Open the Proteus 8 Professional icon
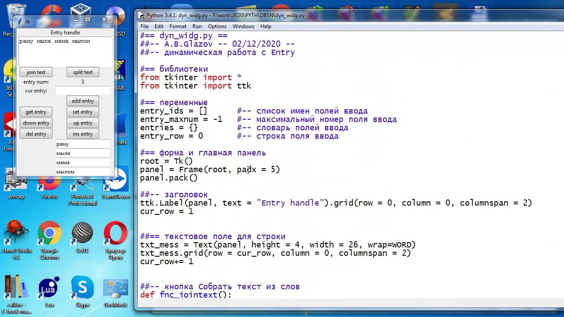Image resolution: width=564 pixels, height=317 pixels. coord(82,188)
